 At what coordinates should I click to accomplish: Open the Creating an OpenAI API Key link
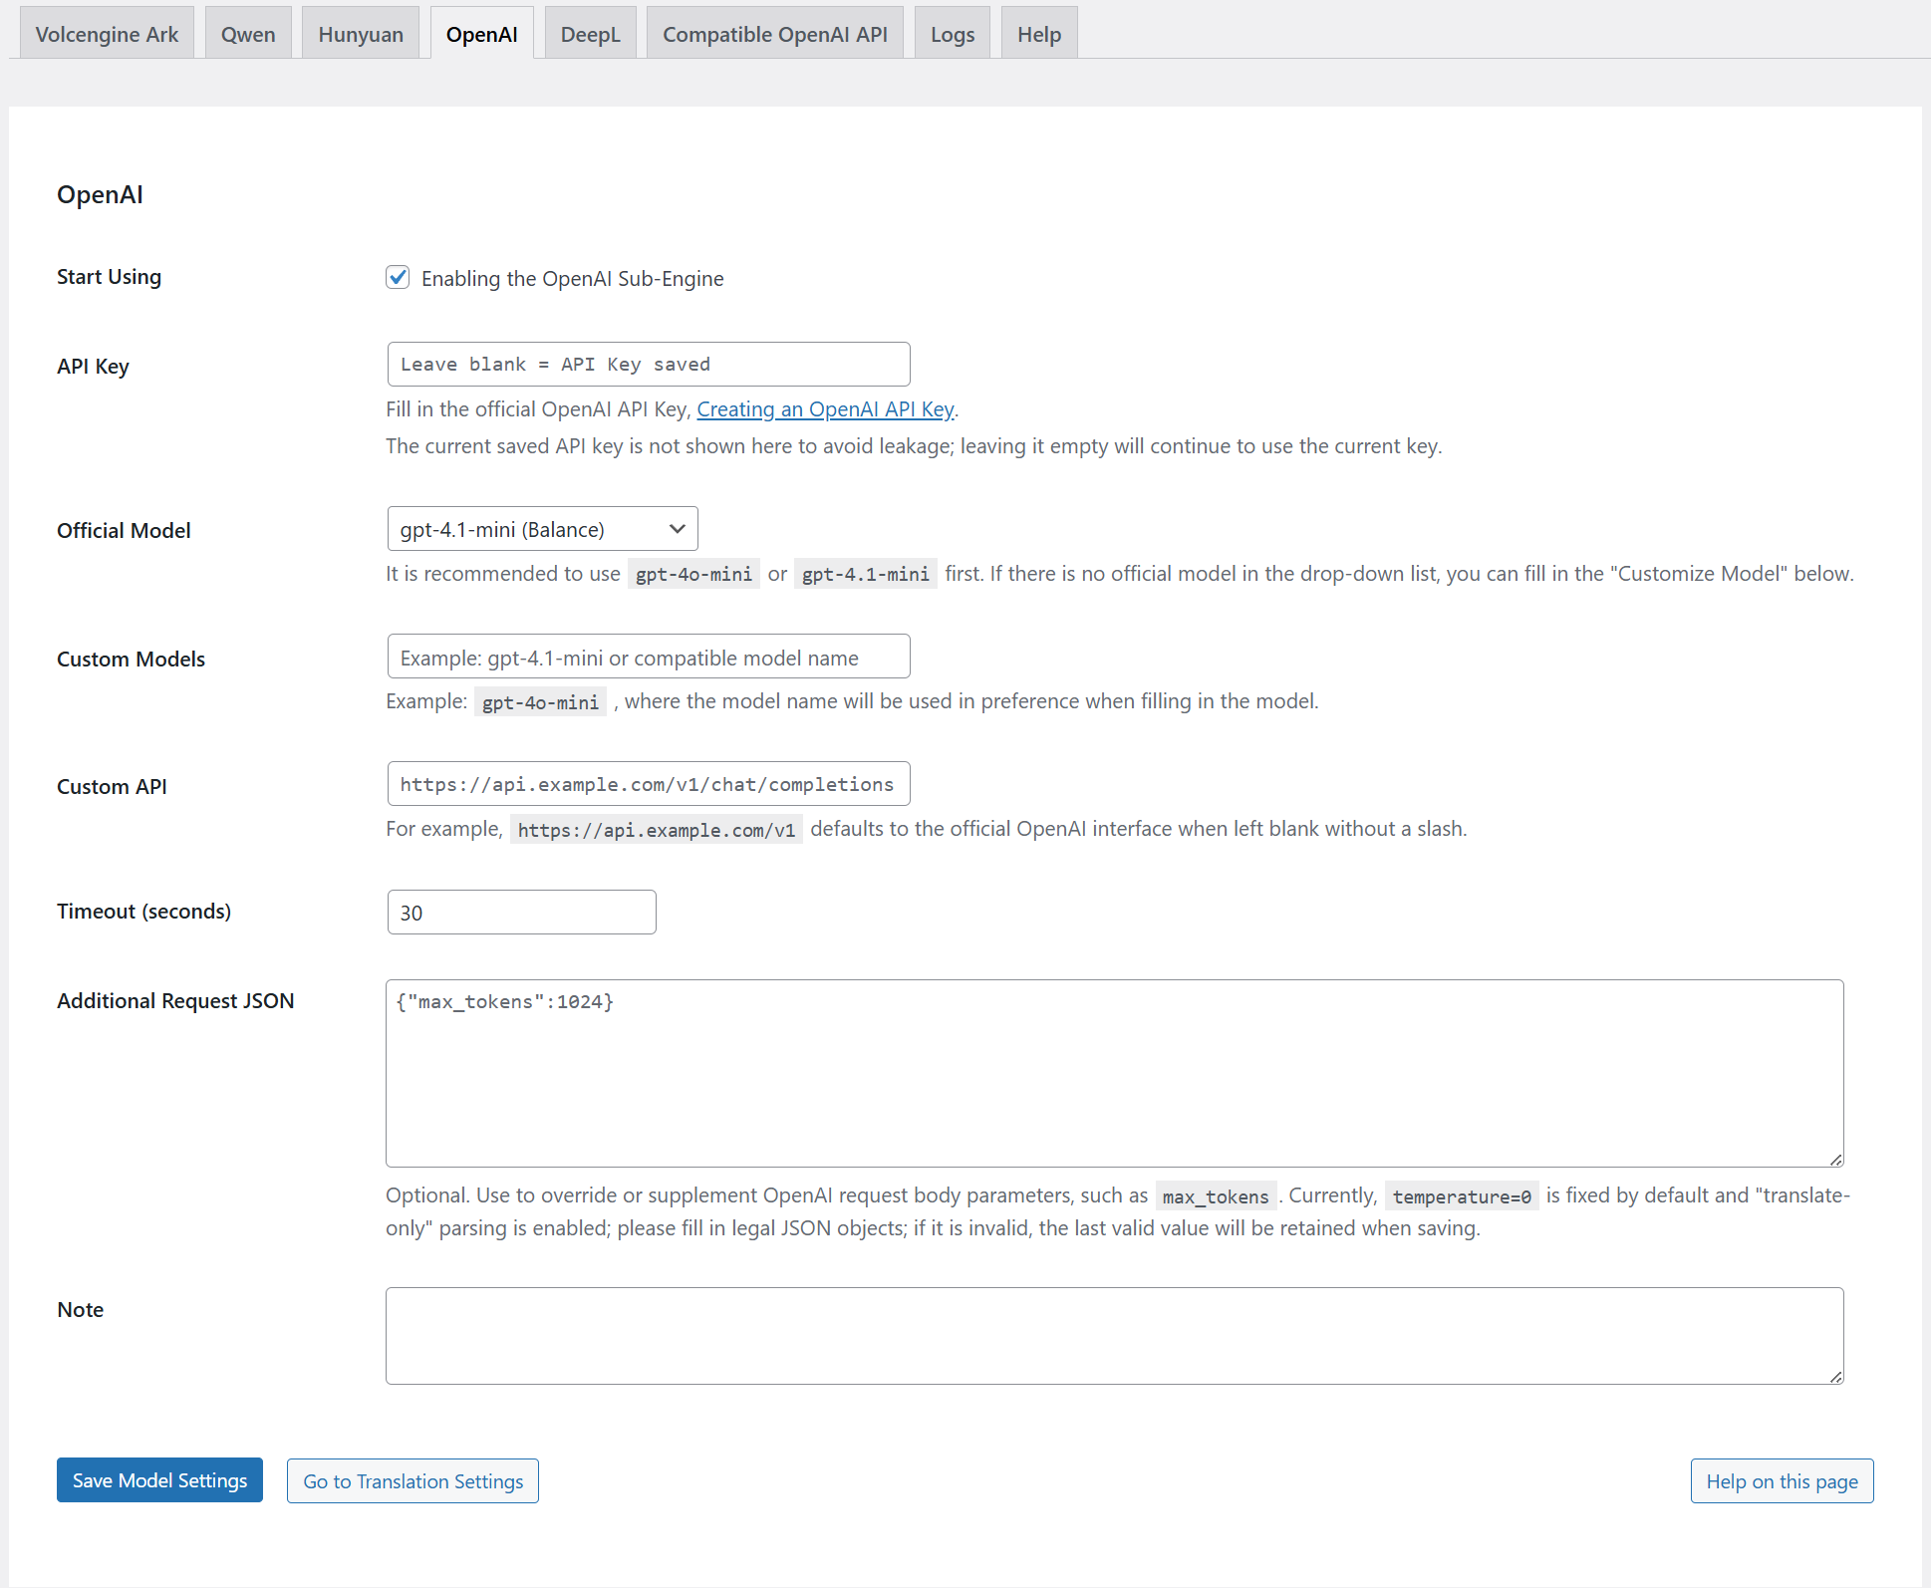[x=825, y=409]
